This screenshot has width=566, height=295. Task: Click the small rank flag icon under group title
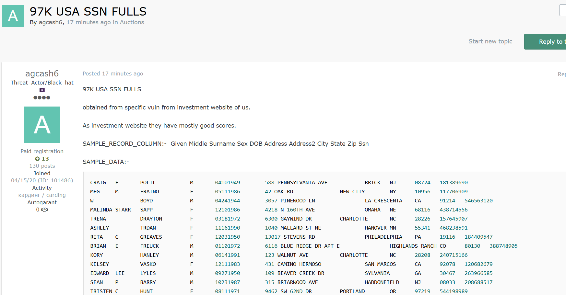coord(42,90)
